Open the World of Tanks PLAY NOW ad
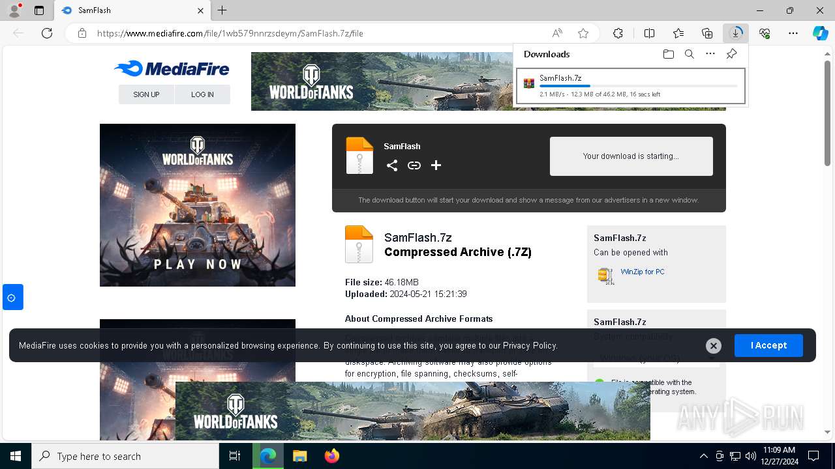The image size is (835, 469). click(x=198, y=205)
